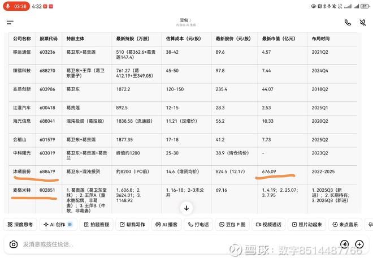Tap the 持股主体 column header
Viewport: 373px width, 262px height.
[75, 38]
